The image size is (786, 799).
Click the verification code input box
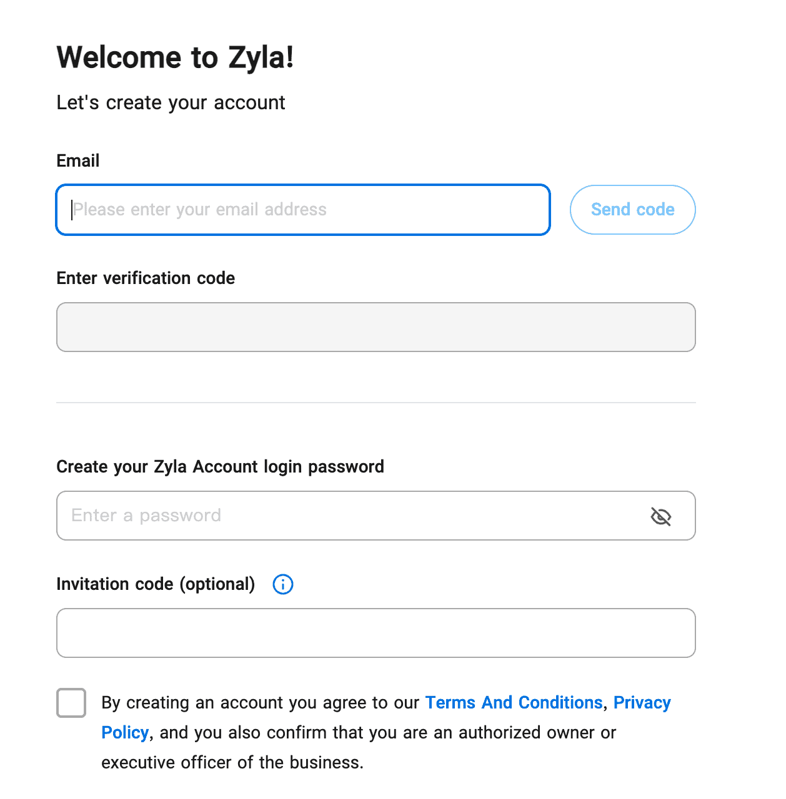(376, 327)
